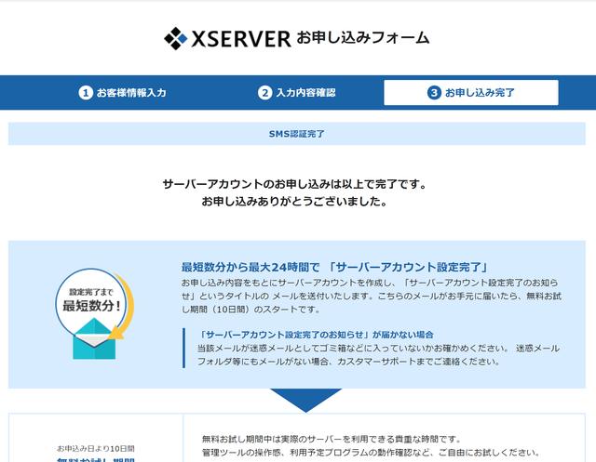Click the circled number 3 step icon
The height and width of the screenshot is (462, 596).
[x=434, y=93]
